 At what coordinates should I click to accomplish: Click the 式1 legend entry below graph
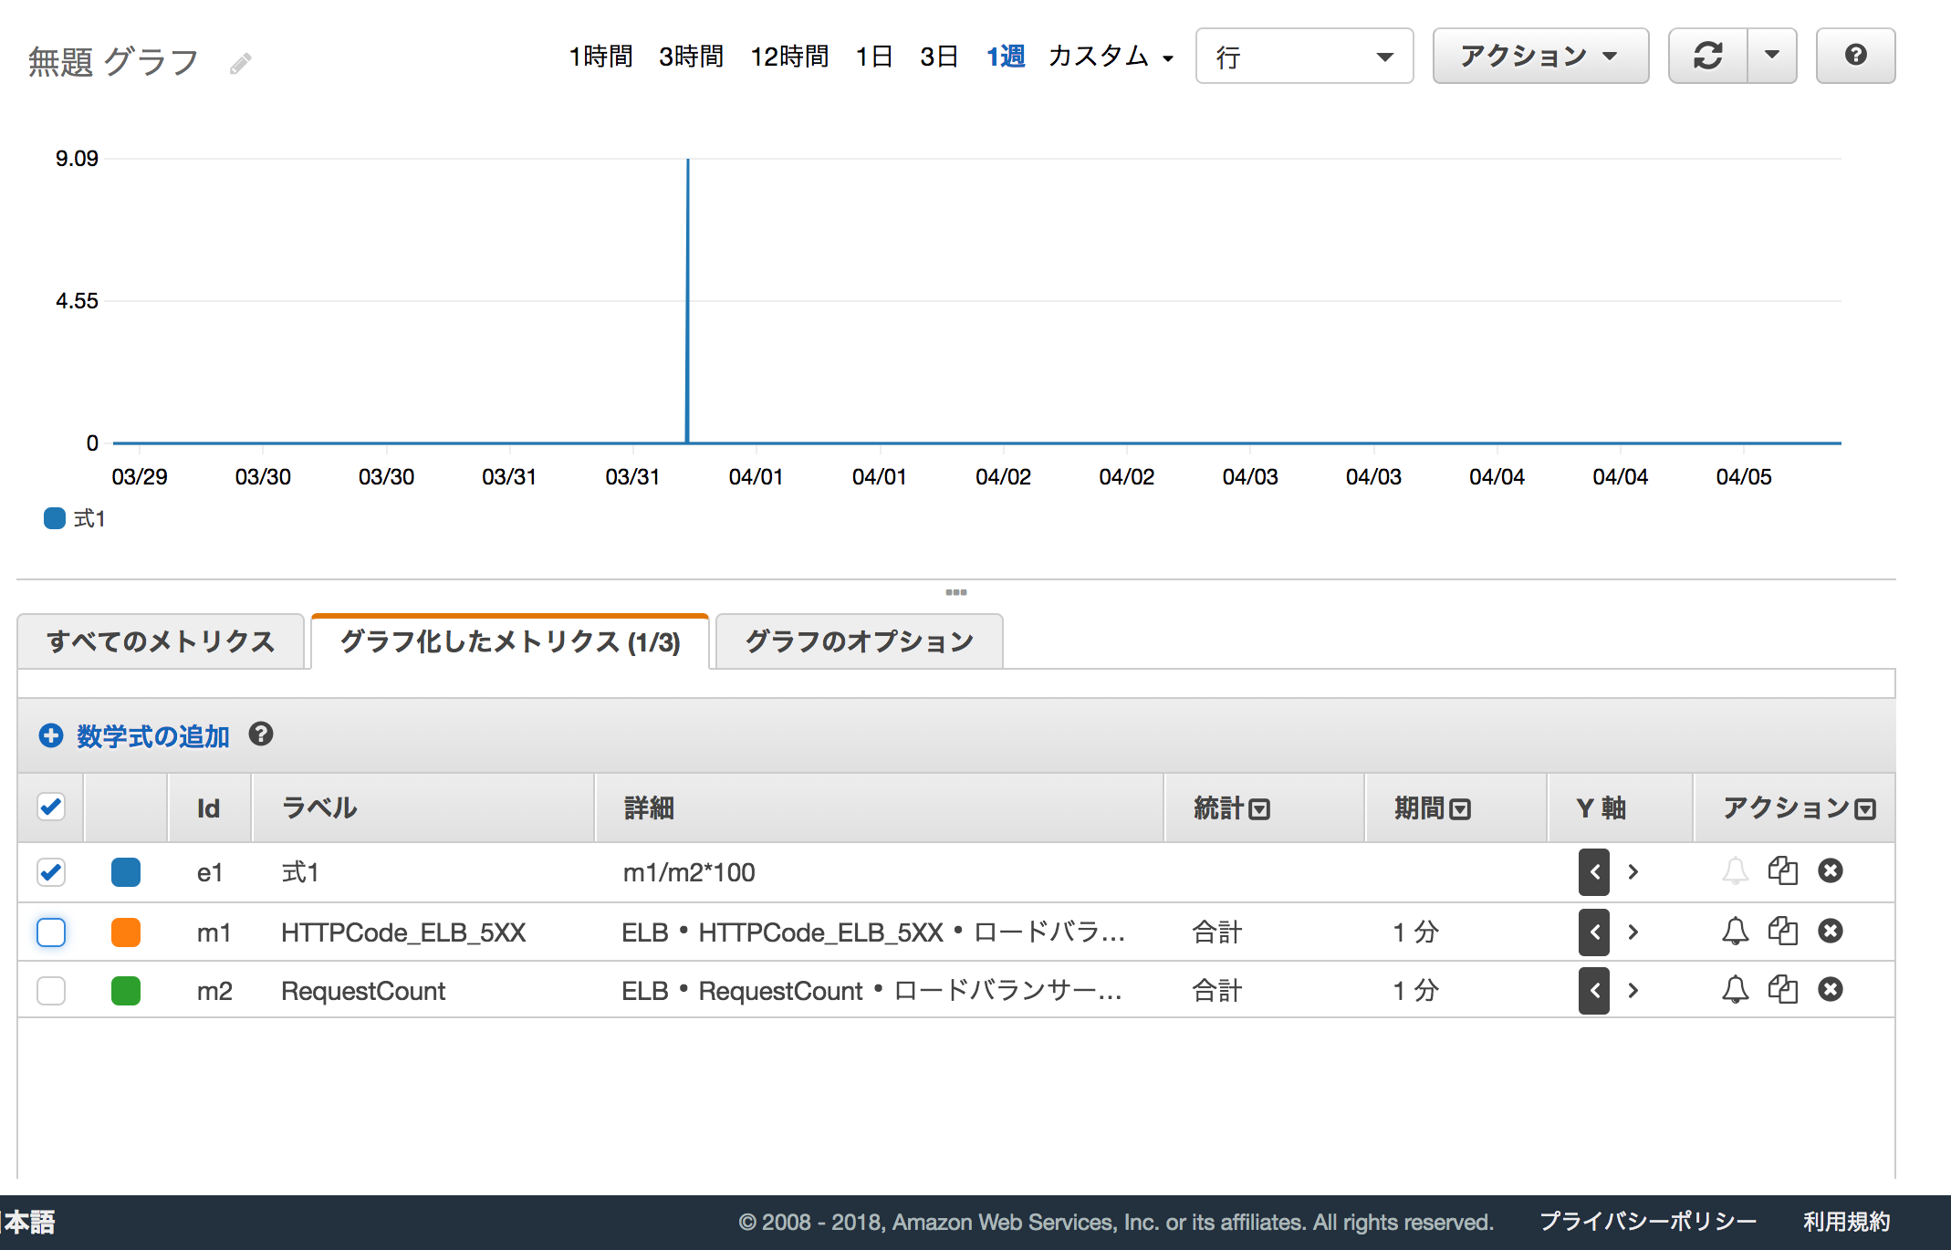pyautogui.click(x=76, y=518)
